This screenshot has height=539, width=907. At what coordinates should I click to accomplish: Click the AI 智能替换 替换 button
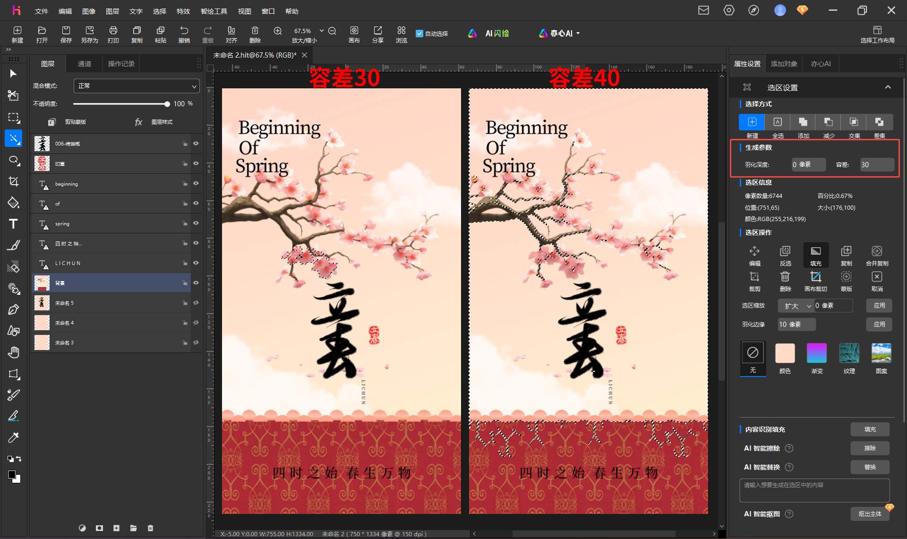click(x=870, y=467)
